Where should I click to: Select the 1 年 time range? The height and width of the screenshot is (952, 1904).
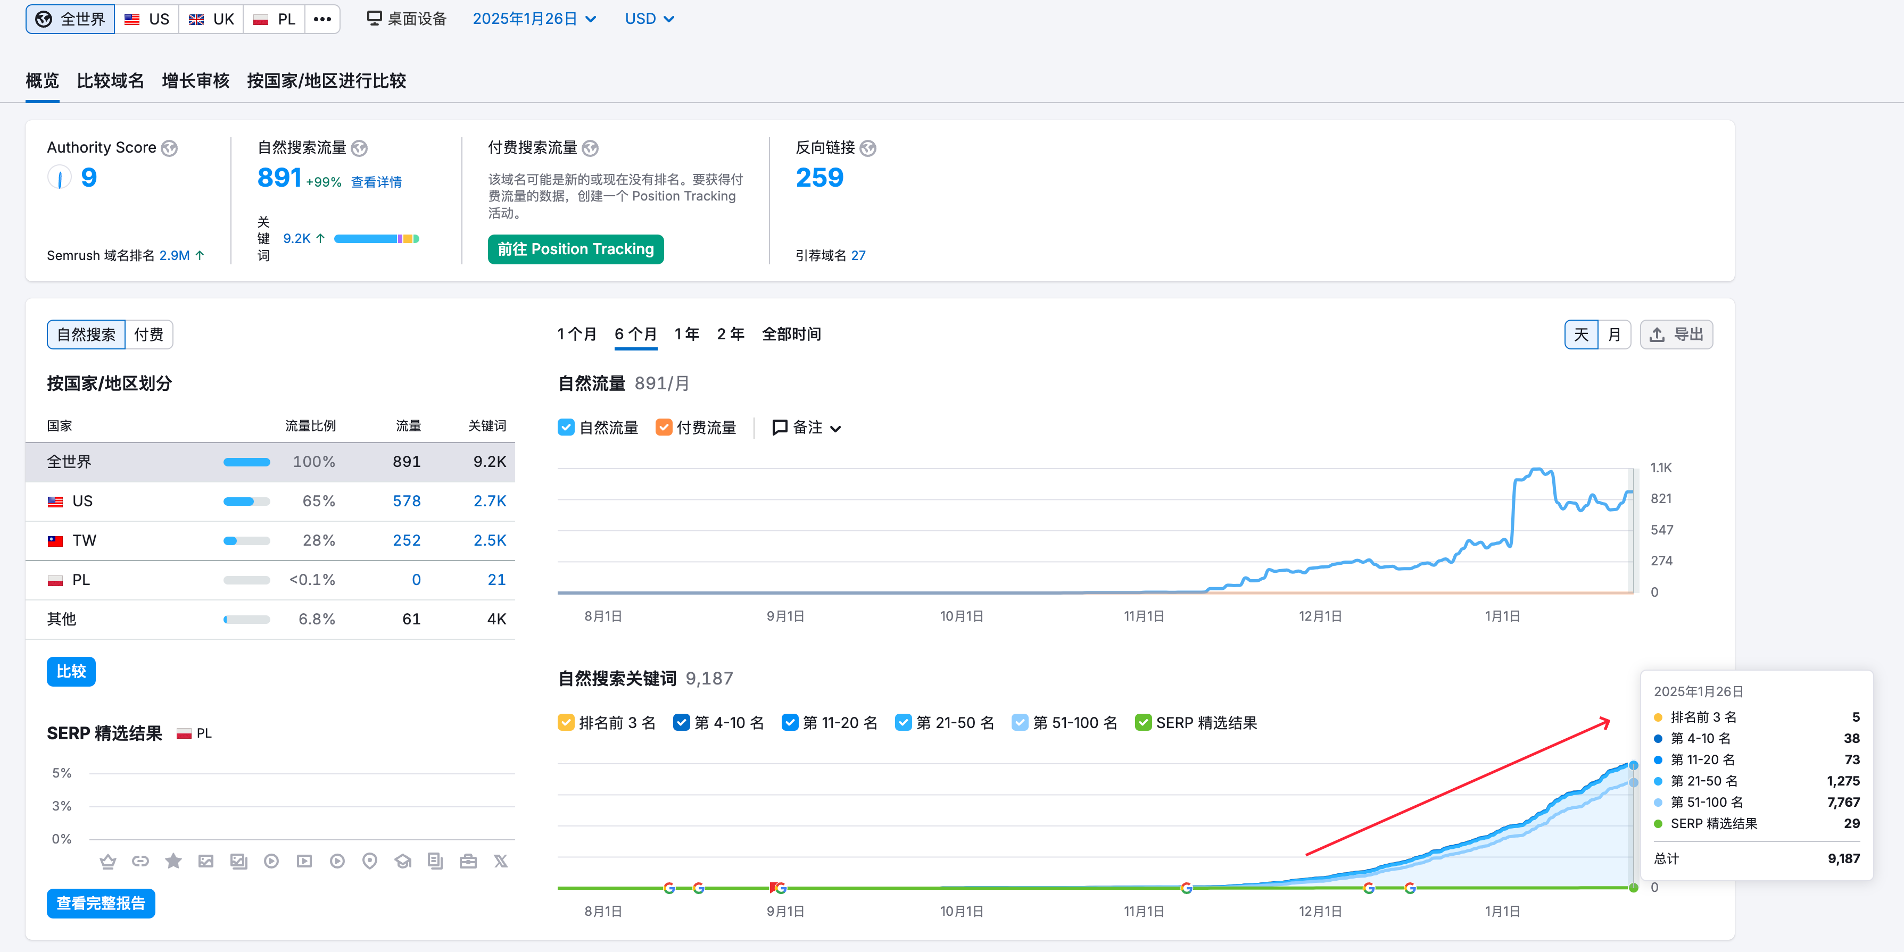pyautogui.click(x=686, y=334)
